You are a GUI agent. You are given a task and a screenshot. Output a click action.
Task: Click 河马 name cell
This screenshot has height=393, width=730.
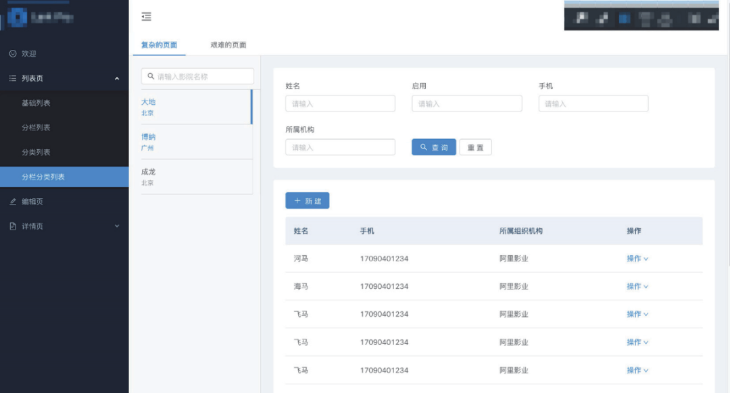click(x=301, y=259)
